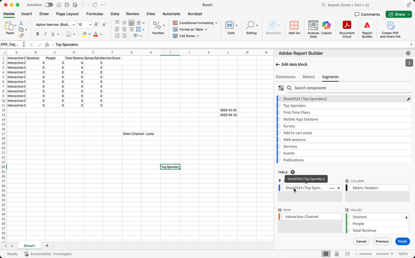Click the font color swatch

[x=96, y=34]
